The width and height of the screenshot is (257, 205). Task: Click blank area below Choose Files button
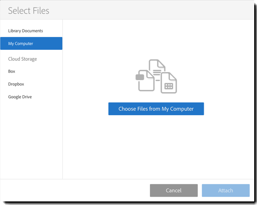point(156,148)
